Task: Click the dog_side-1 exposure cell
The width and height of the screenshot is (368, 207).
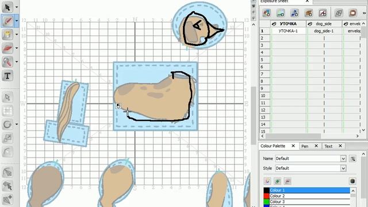Action: click(x=324, y=31)
